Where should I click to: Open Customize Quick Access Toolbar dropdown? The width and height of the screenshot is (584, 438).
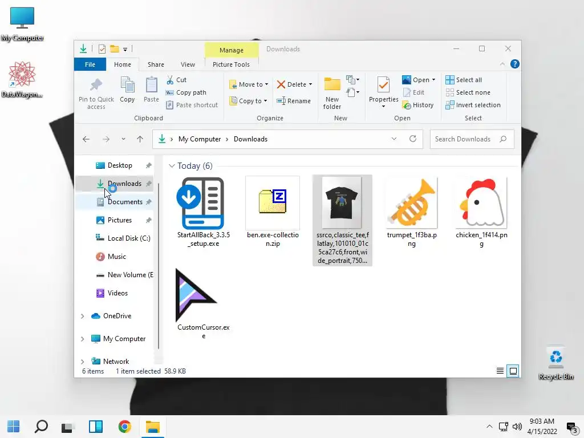[125, 49]
